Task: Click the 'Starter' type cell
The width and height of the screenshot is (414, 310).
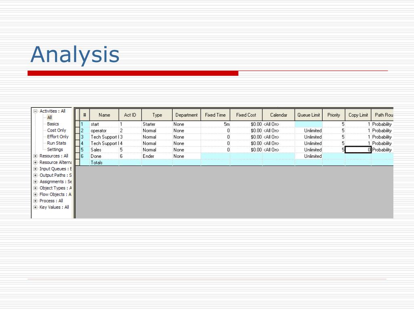Action: click(157, 124)
